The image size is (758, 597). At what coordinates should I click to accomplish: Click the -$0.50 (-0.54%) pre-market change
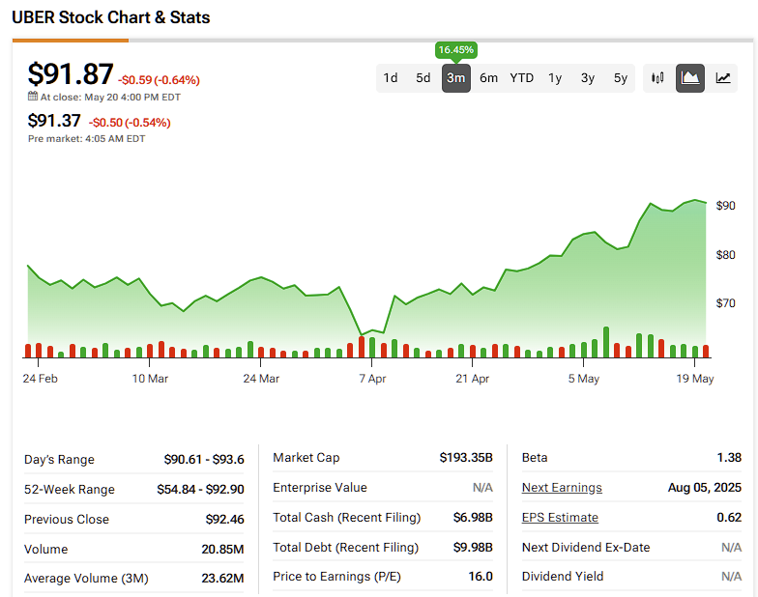[x=130, y=122]
